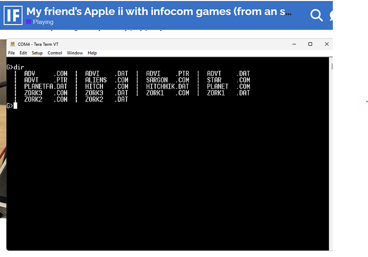Viewport: 368px width, 257px height.
Task: Click the ADVT .PTR file entry
Action: [x=46, y=80]
